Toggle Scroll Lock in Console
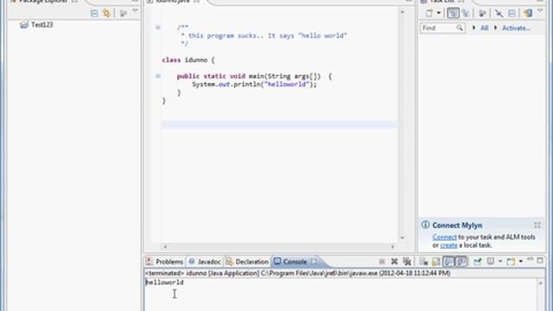 coord(435,262)
